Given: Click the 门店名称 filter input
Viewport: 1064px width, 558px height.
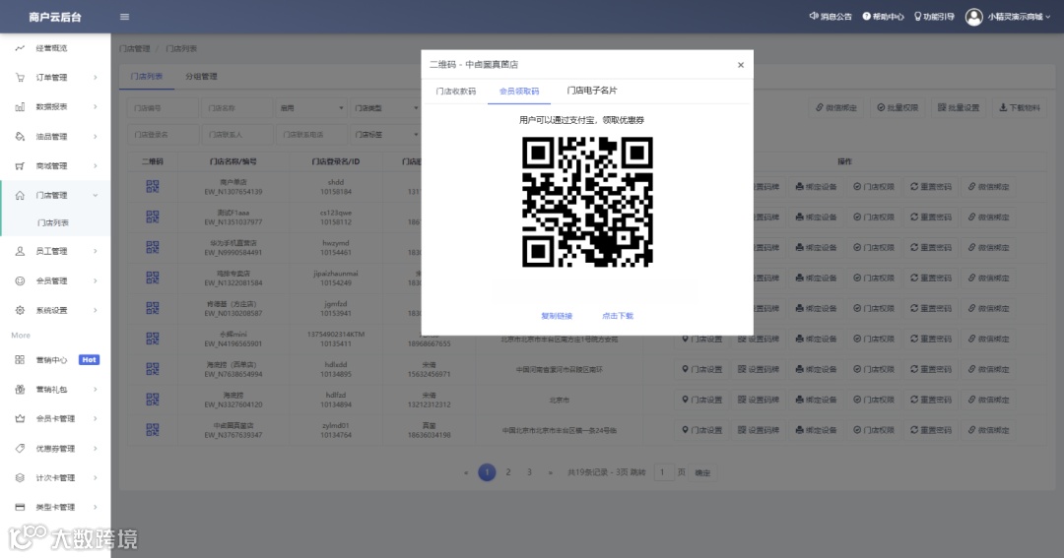Looking at the screenshot, I should 236,108.
